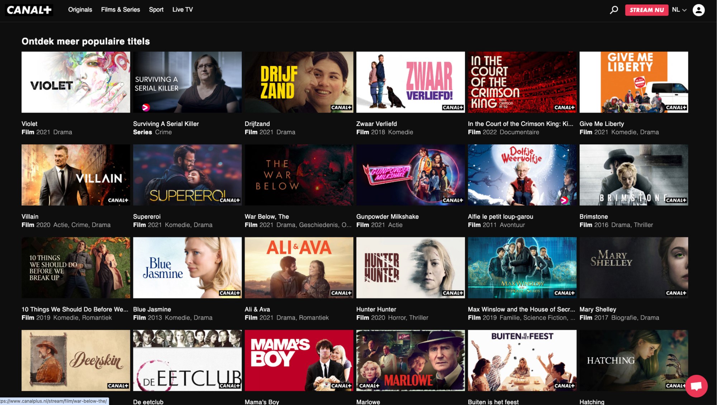This screenshot has width=717, height=405.
Task: Open the Supereroi poster
Action: coord(187,175)
